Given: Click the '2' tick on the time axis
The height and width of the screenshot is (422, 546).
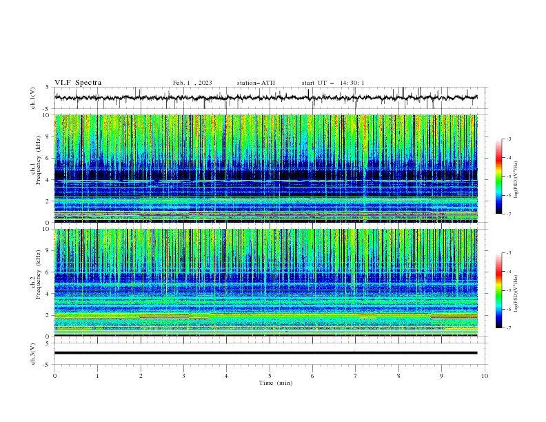Looking at the screenshot, I should click(141, 376).
